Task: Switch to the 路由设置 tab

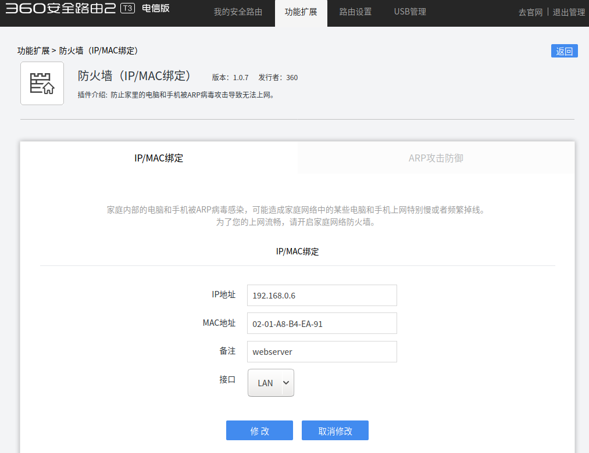Action: coord(355,12)
